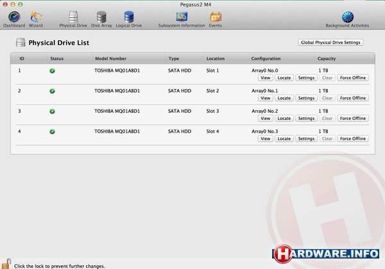Click 'Click the lock to prevent further changes' text

pos(60,266)
